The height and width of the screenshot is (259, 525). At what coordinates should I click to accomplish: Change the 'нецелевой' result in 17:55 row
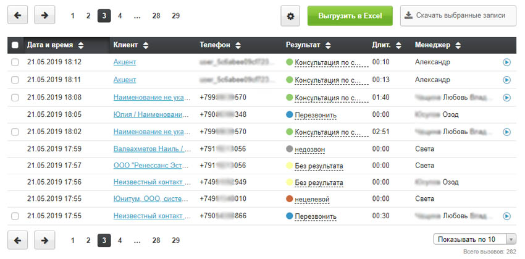point(312,199)
